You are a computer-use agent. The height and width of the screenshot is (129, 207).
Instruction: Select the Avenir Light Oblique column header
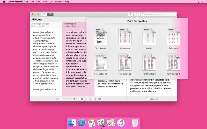[46, 25]
